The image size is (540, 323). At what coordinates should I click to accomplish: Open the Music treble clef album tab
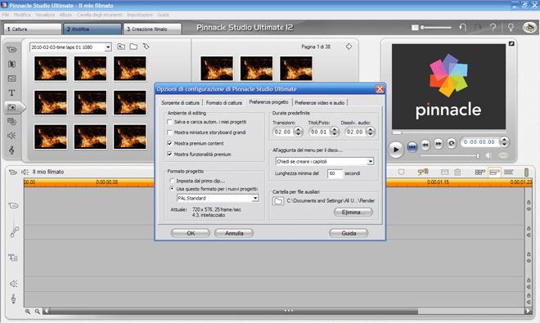[x=11, y=150]
